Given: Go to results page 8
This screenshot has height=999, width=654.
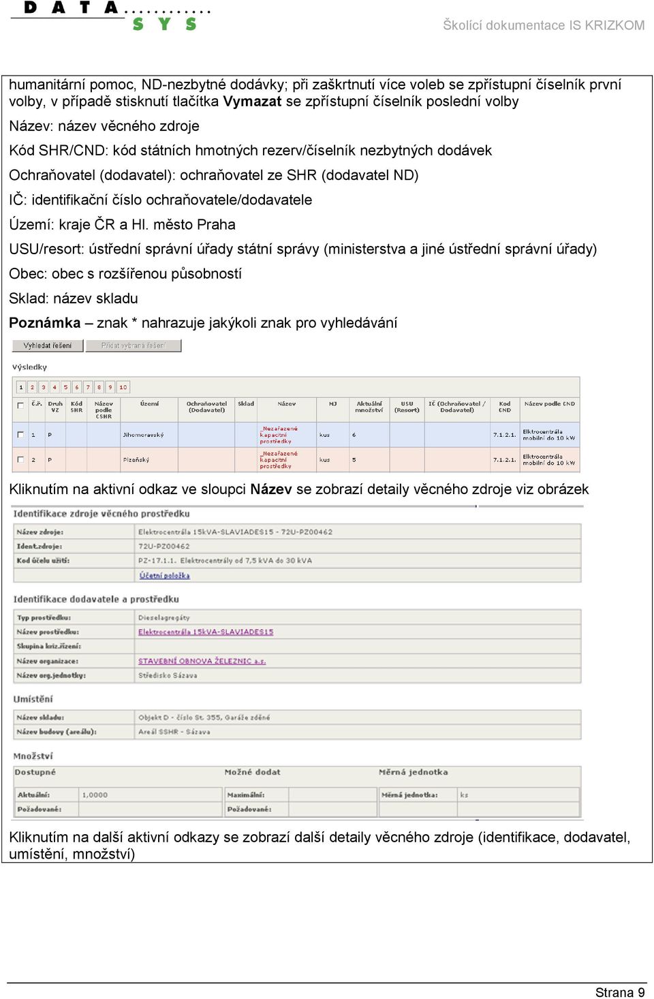Looking at the screenshot, I should (99, 387).
